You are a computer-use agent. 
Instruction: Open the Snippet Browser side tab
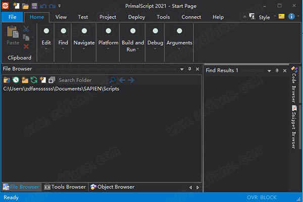point(294,127)
